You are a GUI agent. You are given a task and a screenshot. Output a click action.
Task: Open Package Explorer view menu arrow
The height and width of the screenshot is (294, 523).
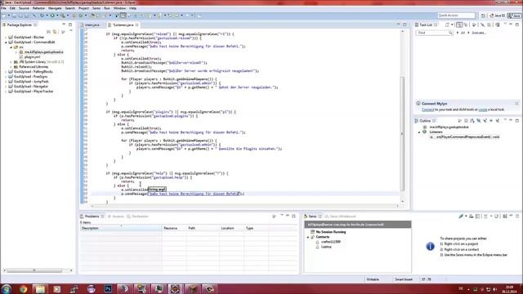(x=71, y=31)
